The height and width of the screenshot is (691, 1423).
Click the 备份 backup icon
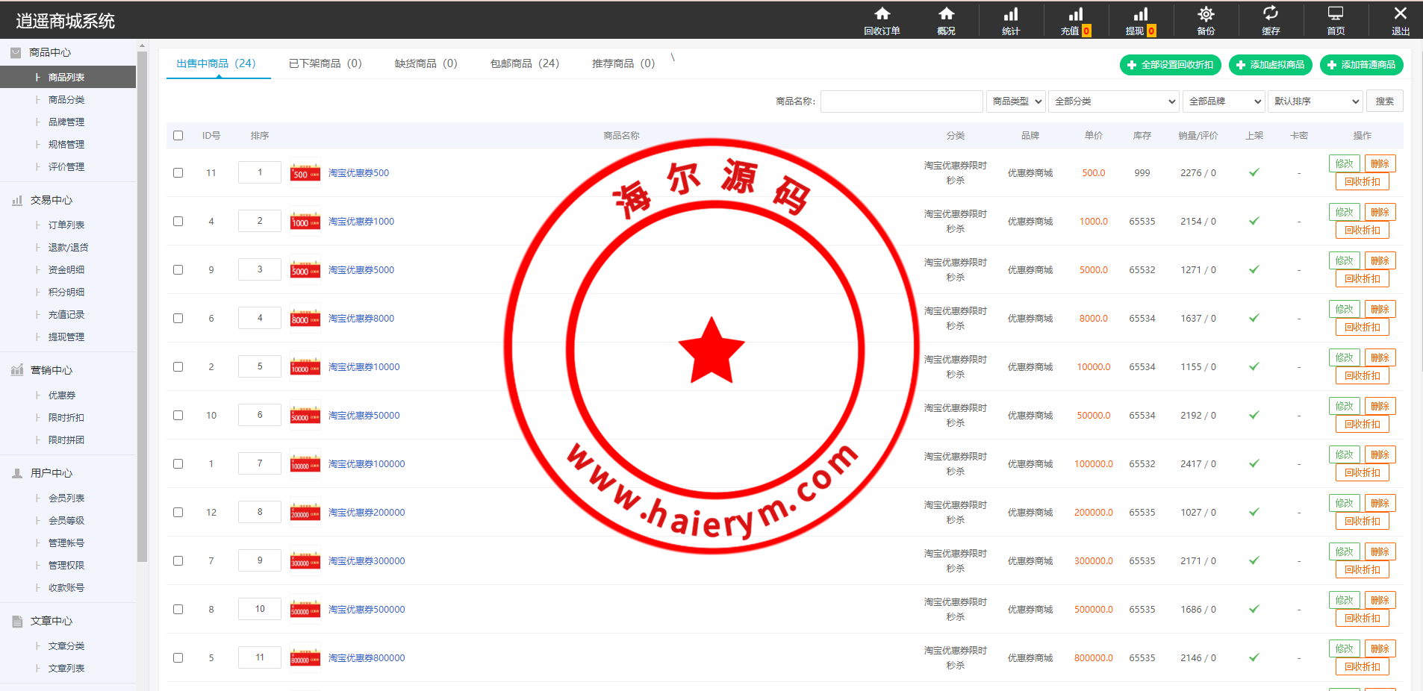click(1205, 19)
